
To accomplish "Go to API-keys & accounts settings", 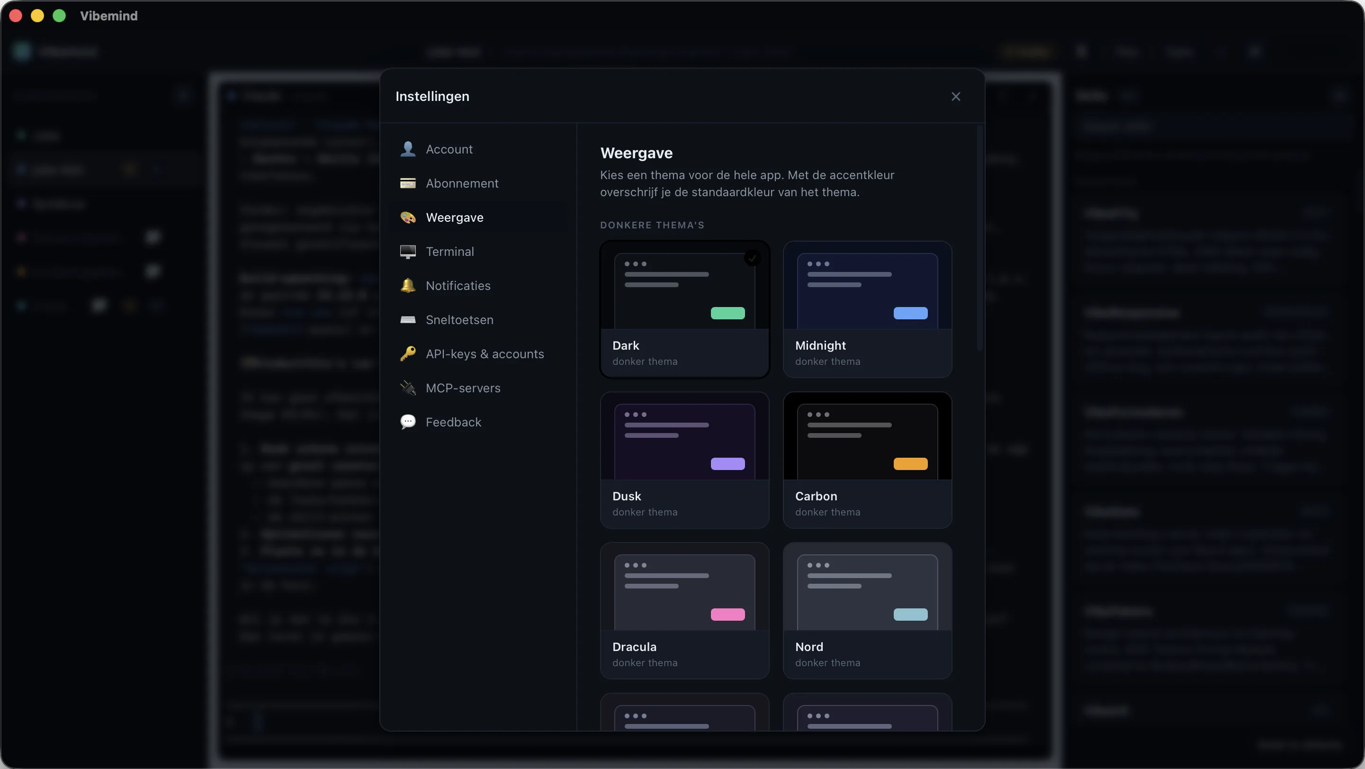I will (478, 353).
